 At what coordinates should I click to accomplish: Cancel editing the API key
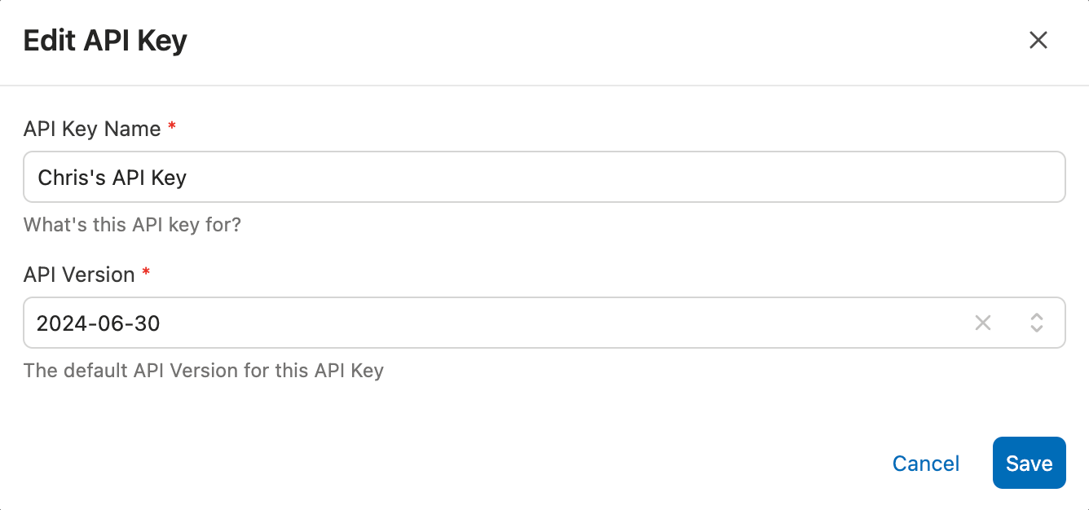tap(925, 463)
